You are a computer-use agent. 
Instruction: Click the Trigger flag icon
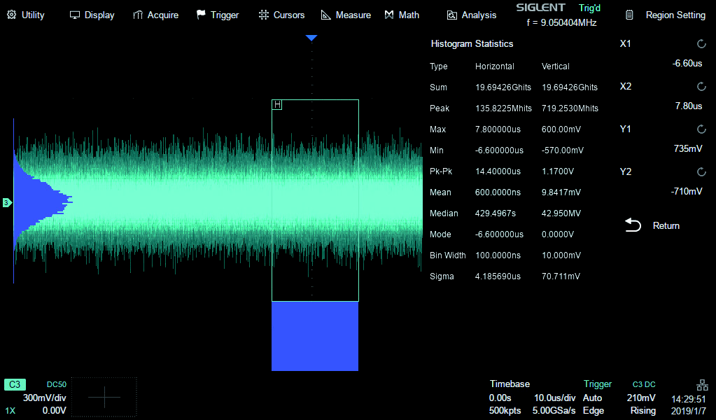point(201,15)
